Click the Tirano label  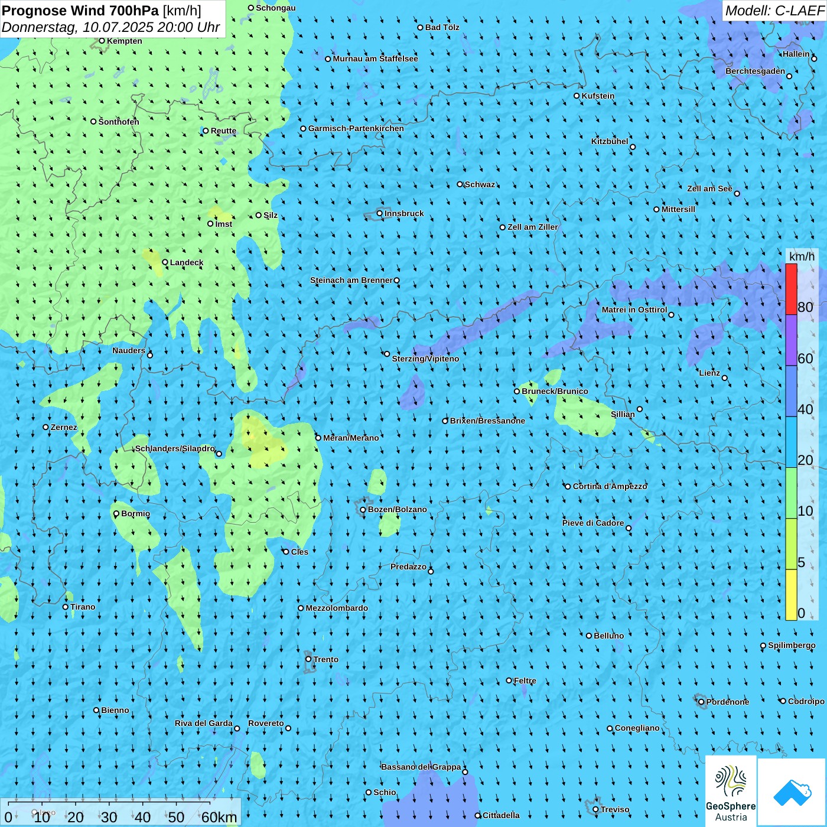point(83,607)
